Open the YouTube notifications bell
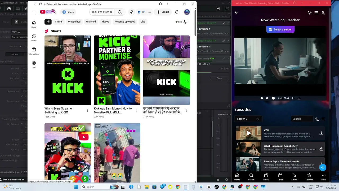 177,12
